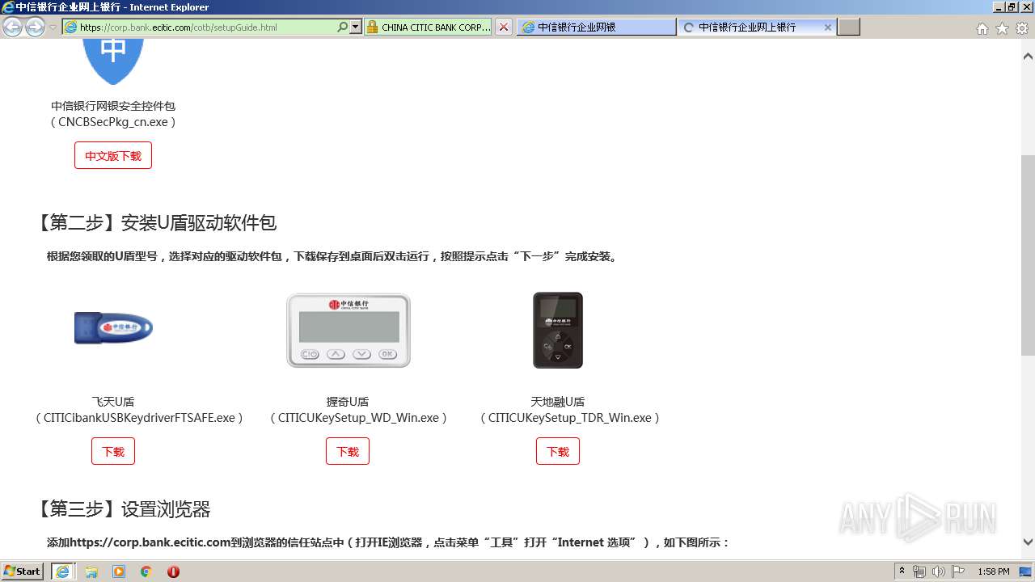Switch to the 中信银行企业网银 tab
The image size is (1035, 582).
click(x=596, y=27)
